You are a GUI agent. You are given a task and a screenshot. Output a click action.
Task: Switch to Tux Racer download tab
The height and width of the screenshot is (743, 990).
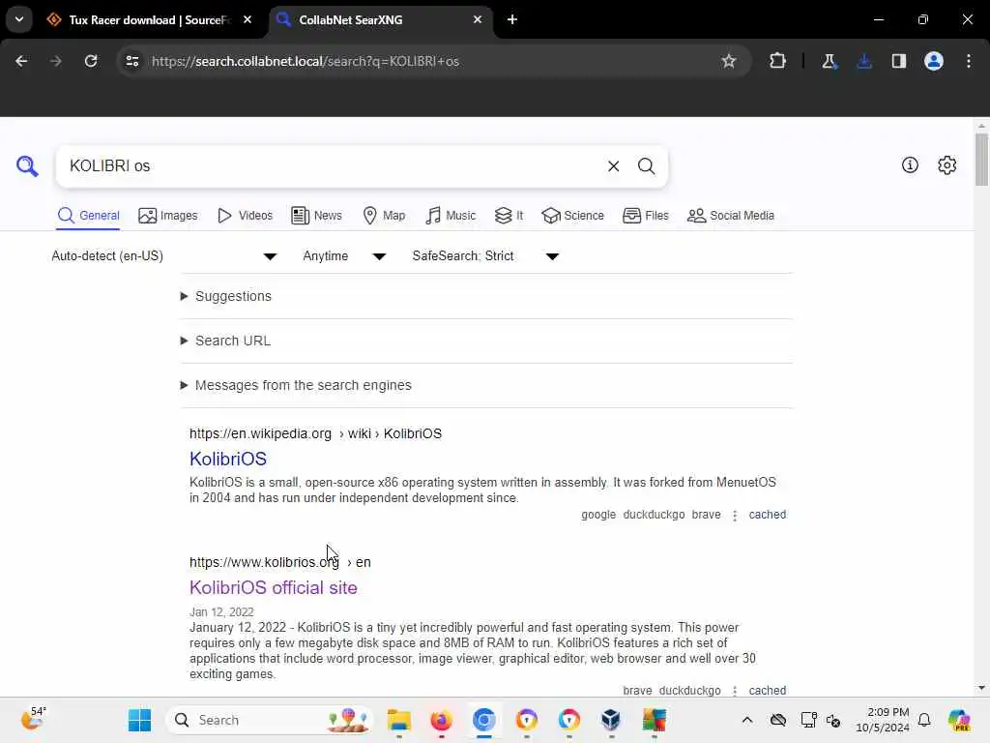(148, 20)
